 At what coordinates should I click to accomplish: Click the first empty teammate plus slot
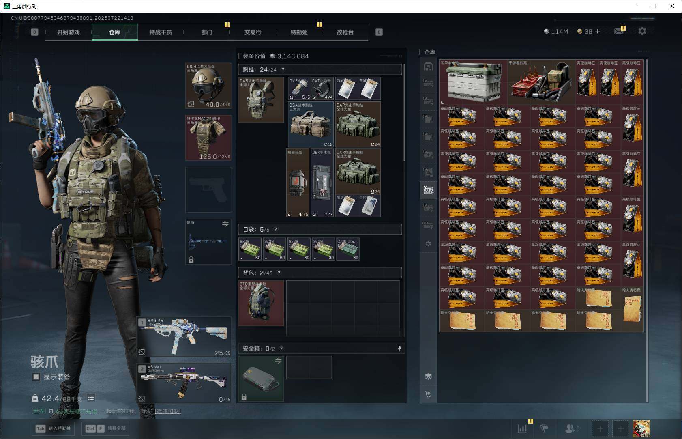[x=601, y=428]
